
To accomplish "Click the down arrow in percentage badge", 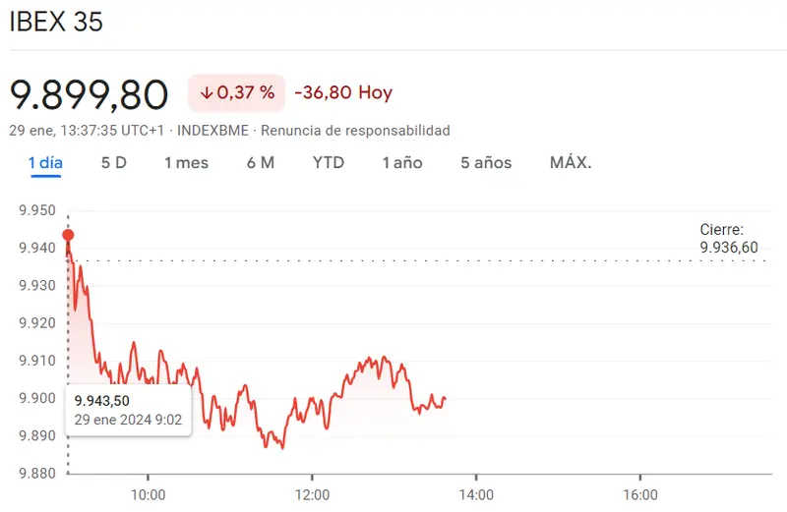I will coord(207,93).
